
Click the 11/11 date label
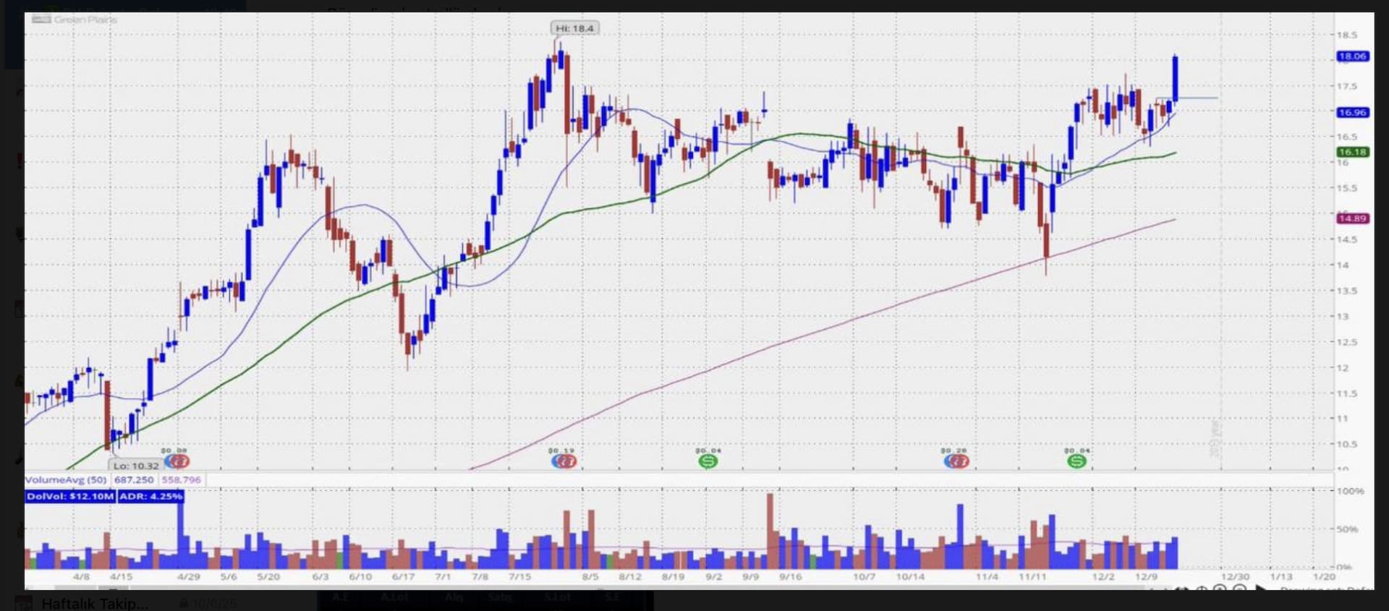tap(1032, 577)
